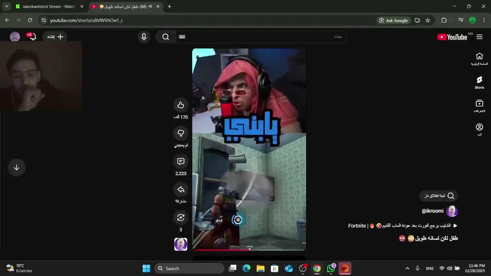Open the Windows Start menu

[147, 268]
